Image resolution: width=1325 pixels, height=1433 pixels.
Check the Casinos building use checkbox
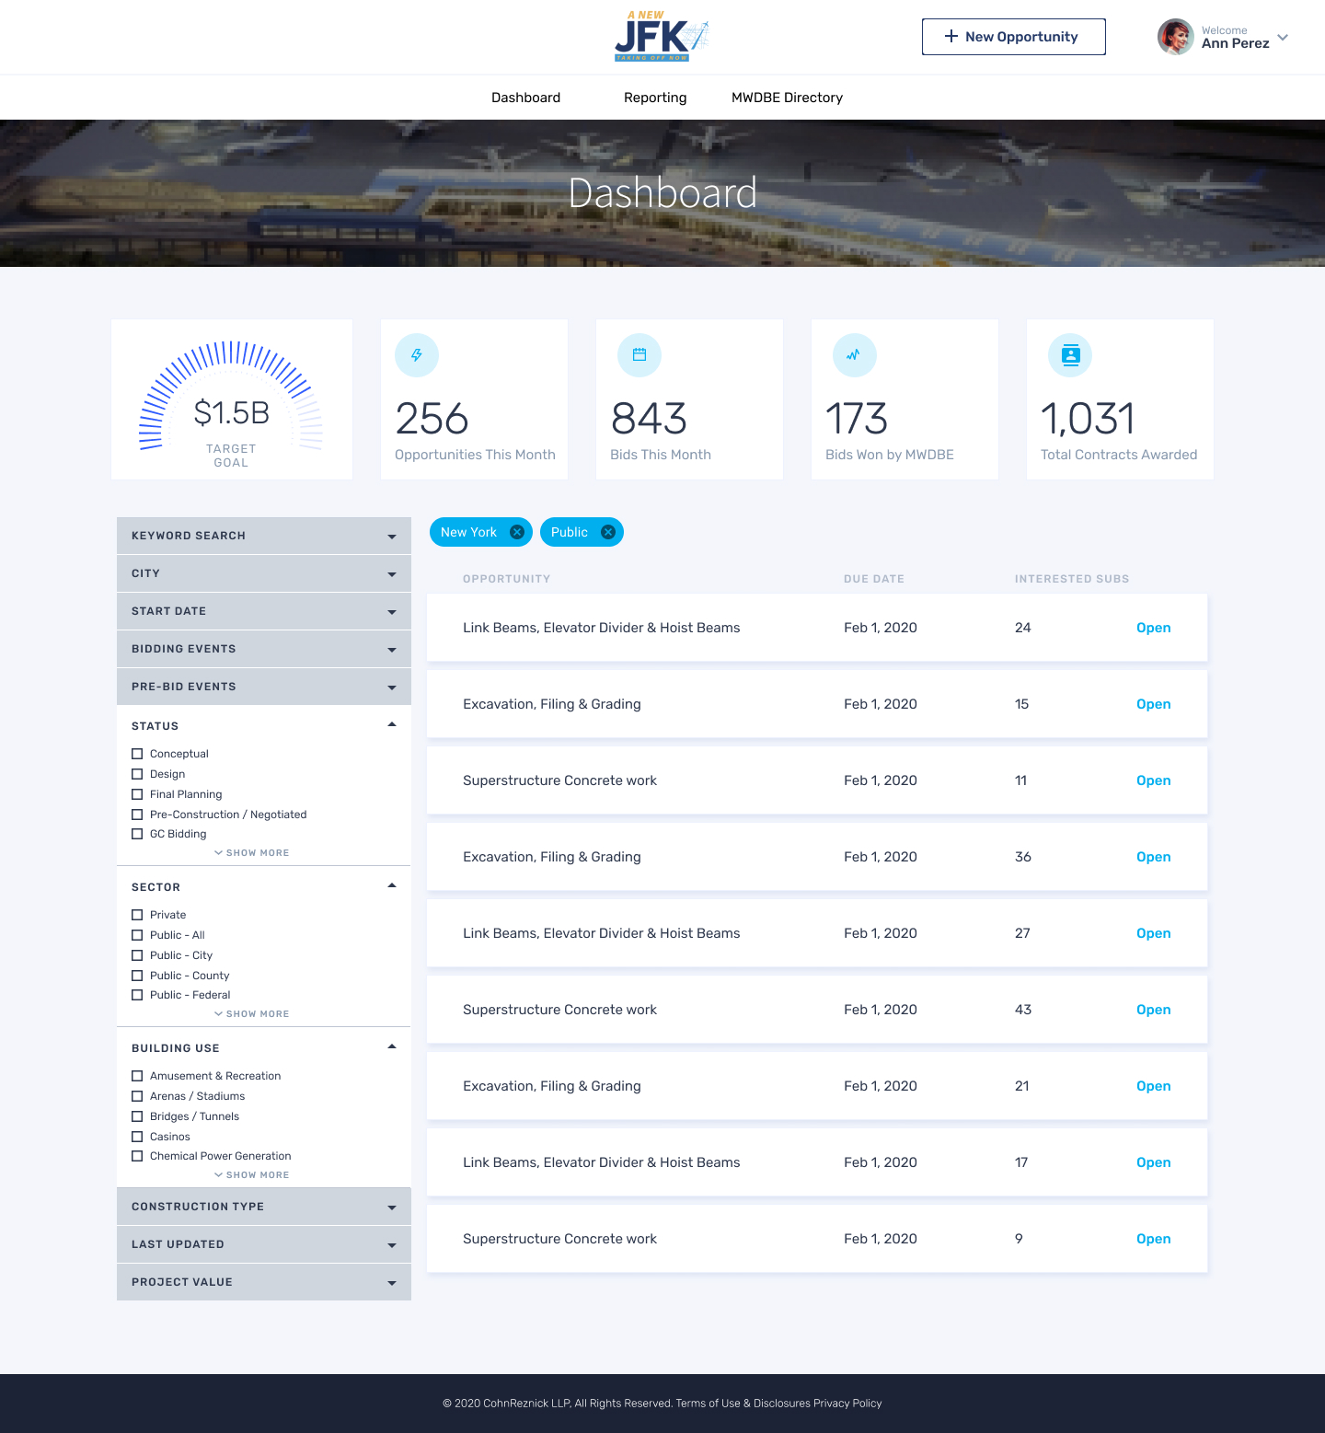click(137, 1137)
